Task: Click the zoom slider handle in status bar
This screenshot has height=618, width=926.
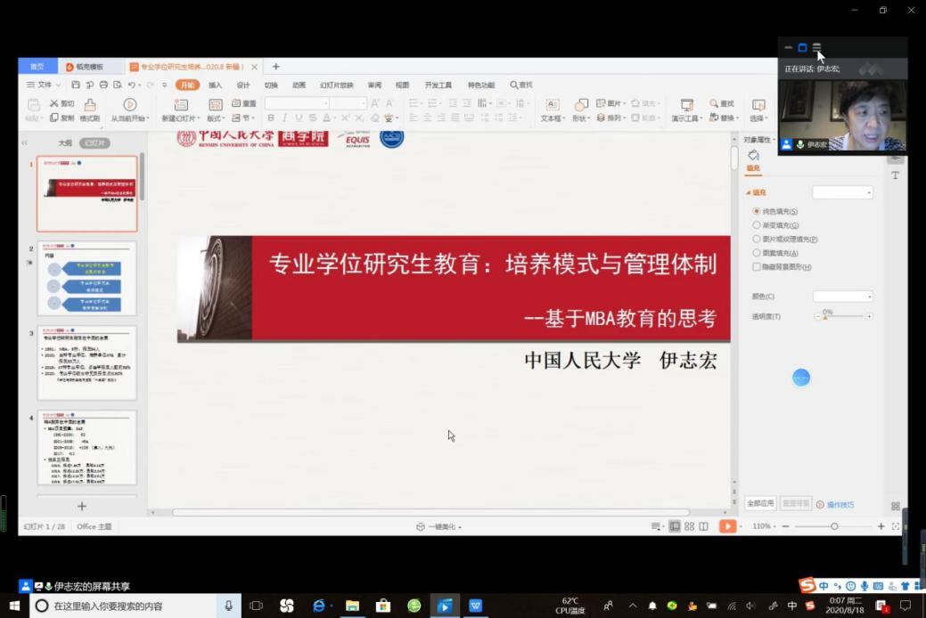Action: pos(834,526)
